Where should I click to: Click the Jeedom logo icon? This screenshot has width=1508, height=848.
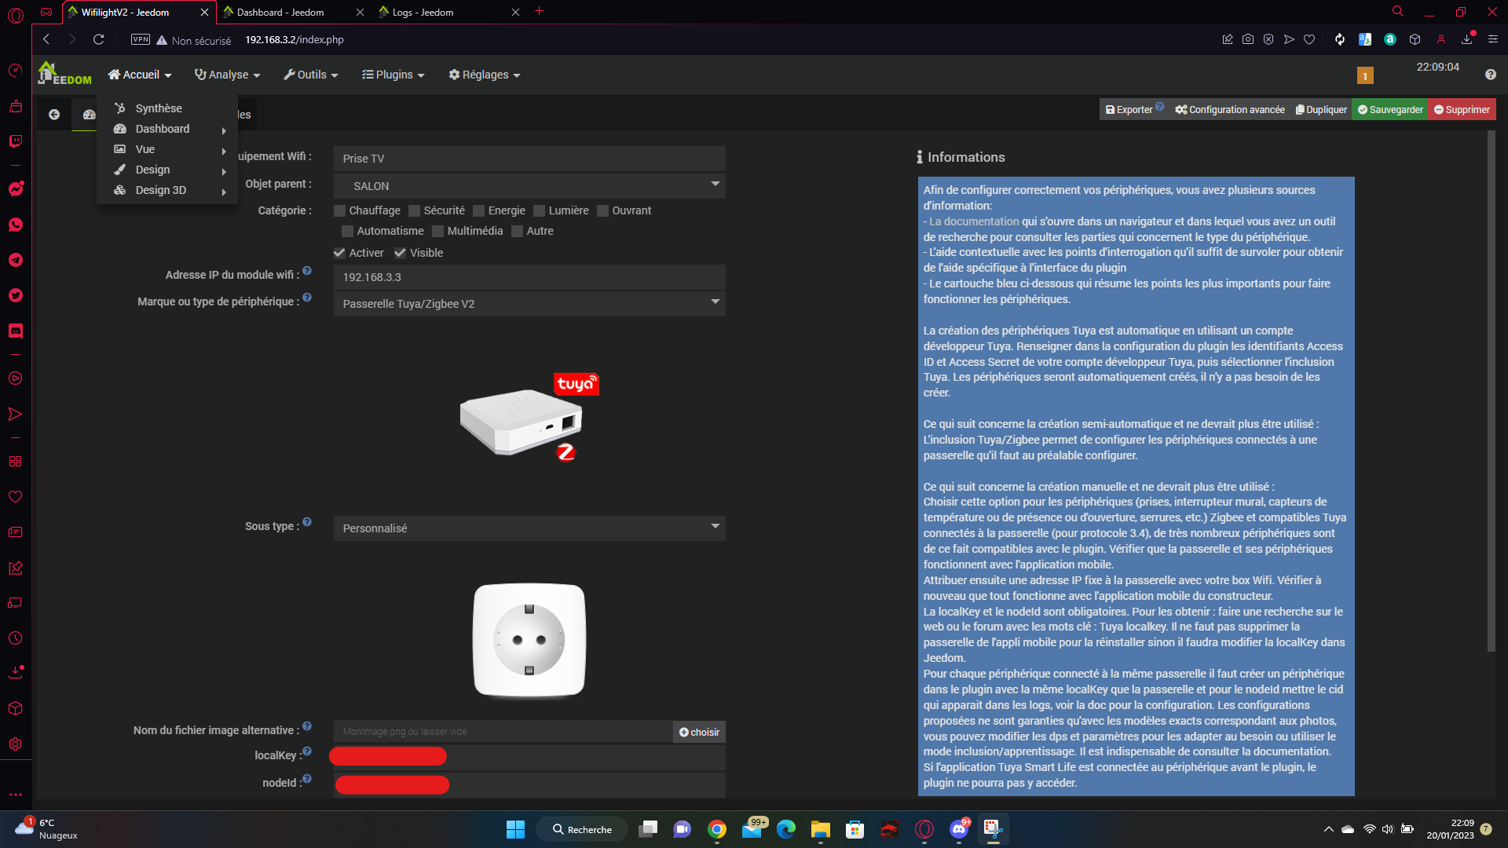[x=64, y=75]
